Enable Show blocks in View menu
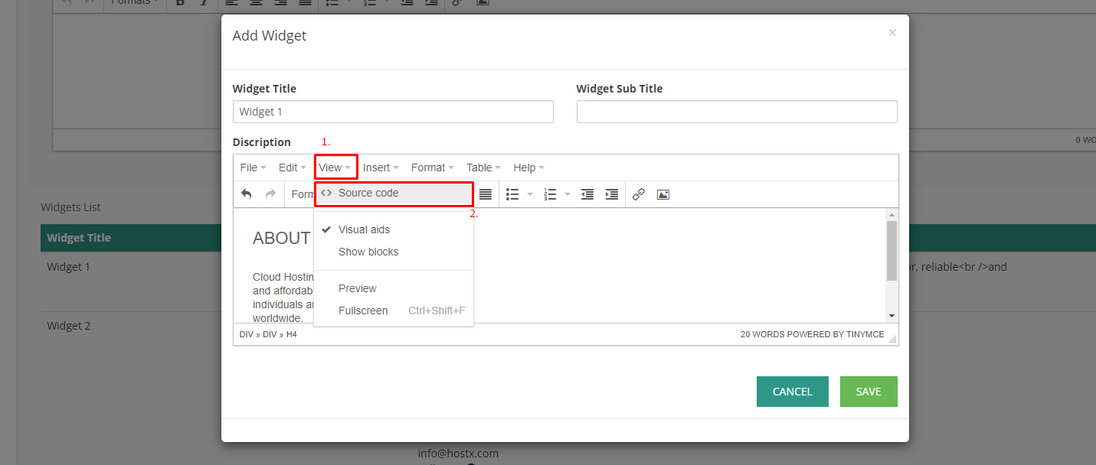 368,252
